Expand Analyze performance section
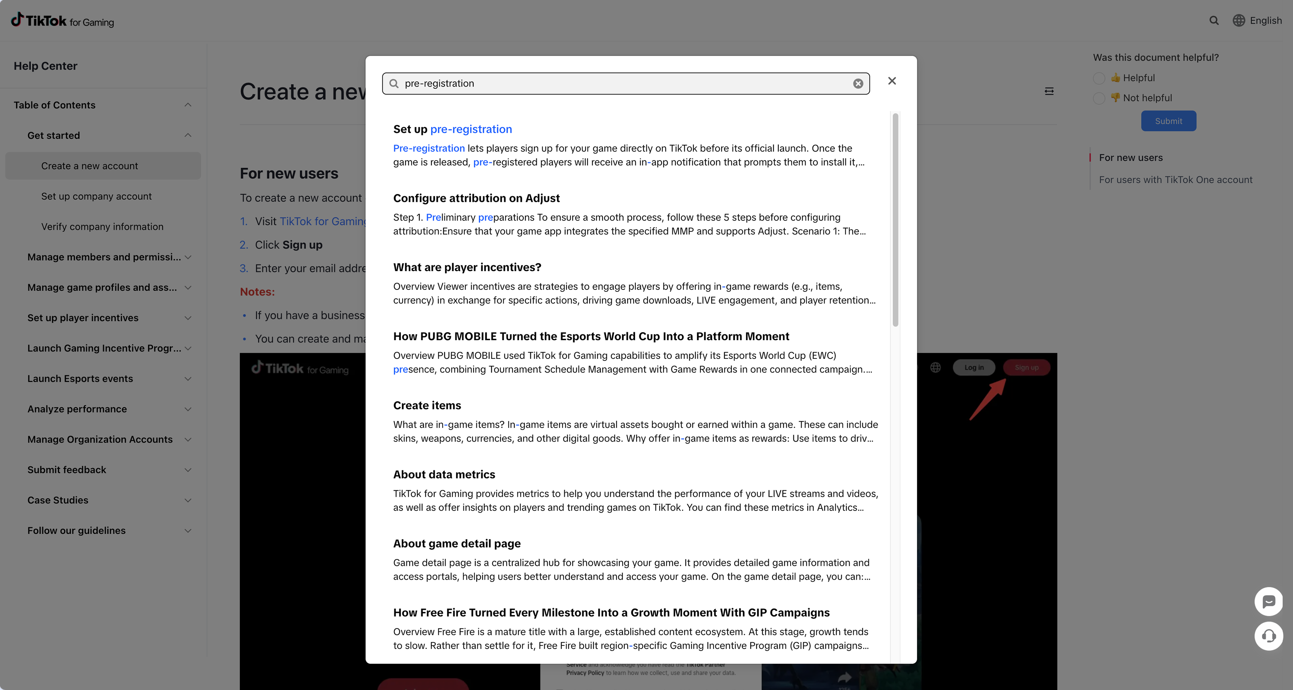This screenshot has width=1293, height=690. coord(188,410)
